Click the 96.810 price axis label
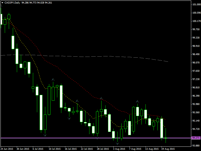The image size is (201, 151). tap(196, 87)
